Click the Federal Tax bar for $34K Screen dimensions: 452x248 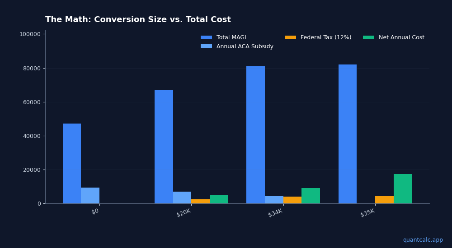pos(292,200)
